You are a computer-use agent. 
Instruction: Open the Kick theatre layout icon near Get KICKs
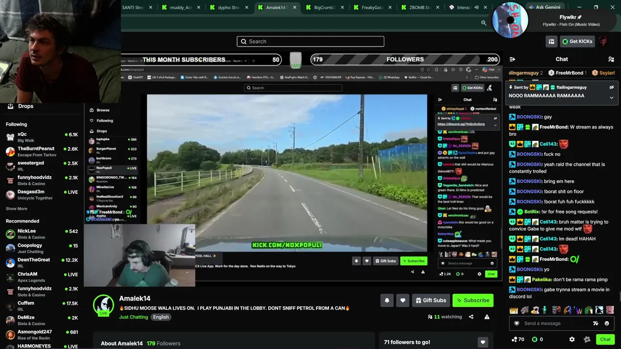pyautogui.click(x=551, y=42)
